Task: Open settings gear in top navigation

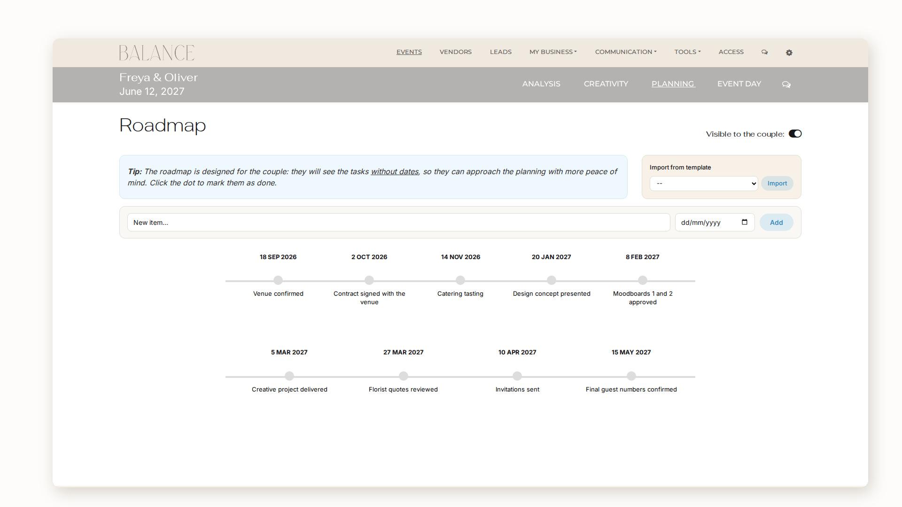Action: tap(789, 53)
